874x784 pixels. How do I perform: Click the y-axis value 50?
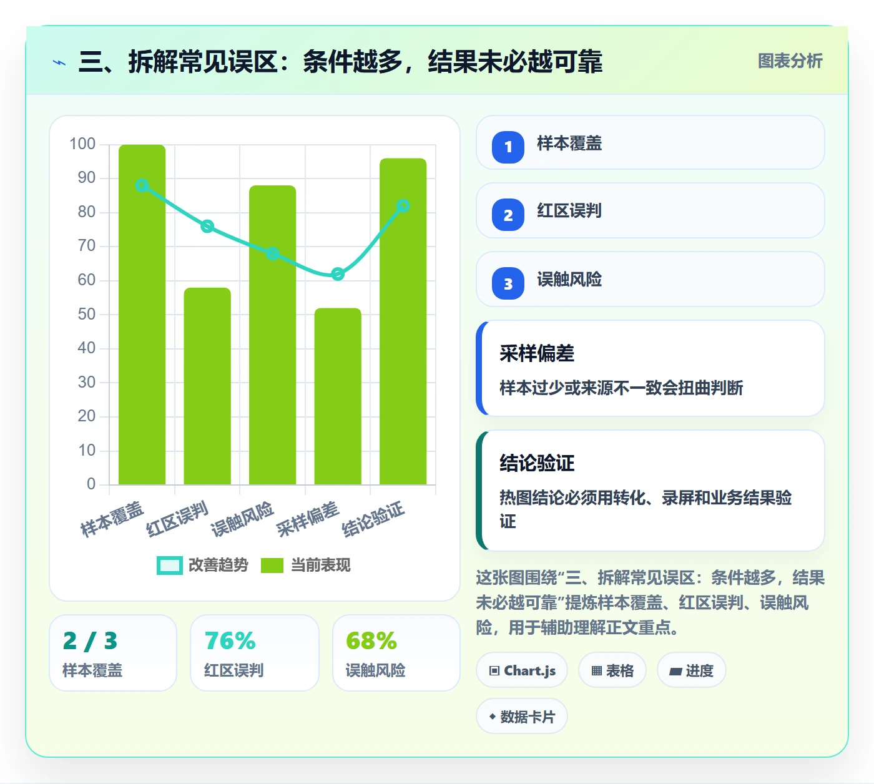[x=87, y=314]
